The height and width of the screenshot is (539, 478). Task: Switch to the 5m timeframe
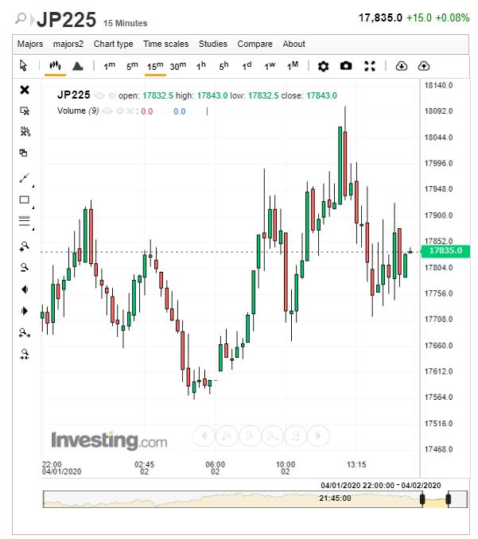pos(132,66)
